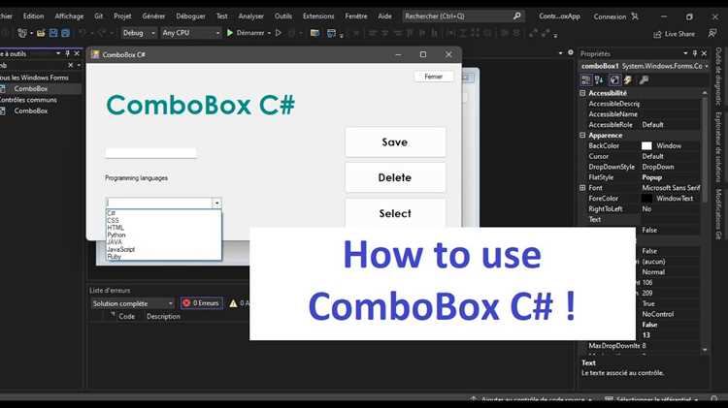Collapse the Apparence property category
The image size is (728, 408).
582,136
